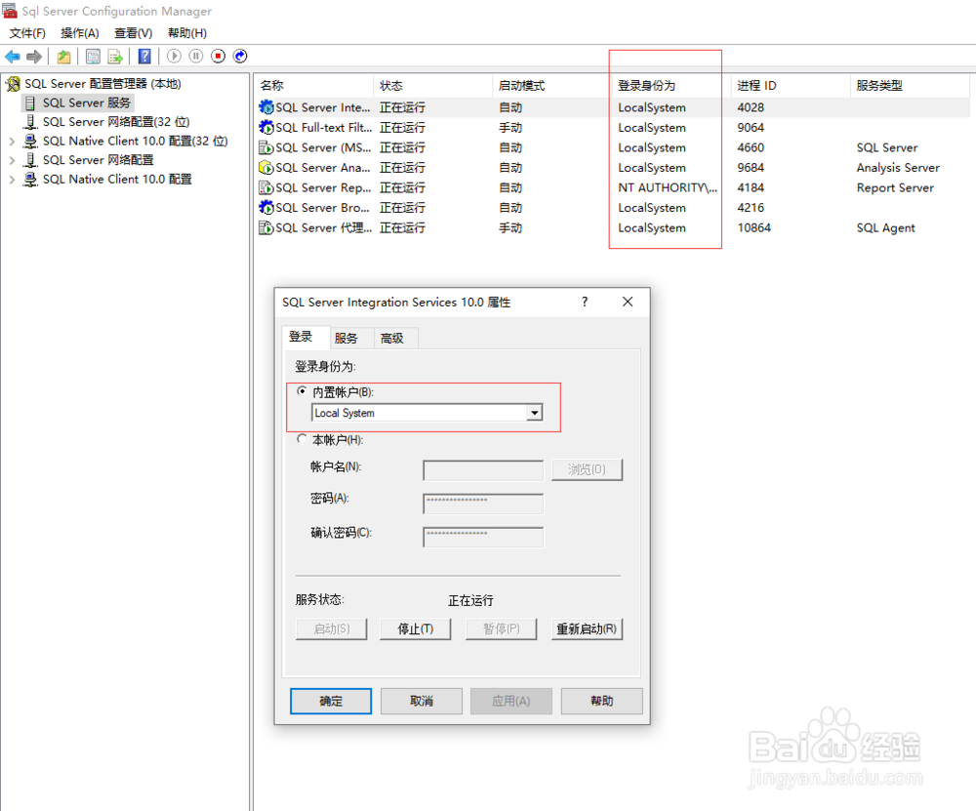Click the 重新启动(R) button
Viewport: 976px width, 811px height.
(587, 629)
